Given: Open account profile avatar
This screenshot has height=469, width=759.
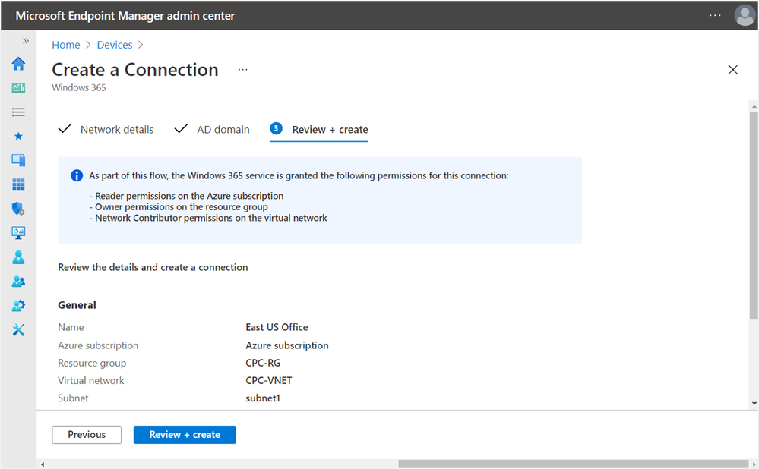Looking at the screenshot, I should pyautogui.click(x=745, y=15).
